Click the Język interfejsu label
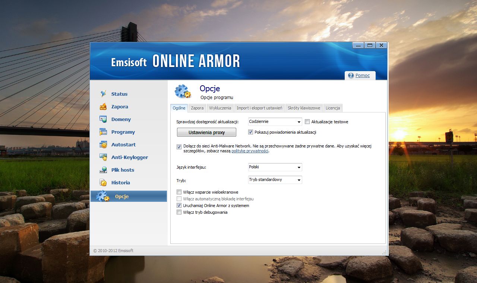The width and height of the screenshot is (477, 283). pyautogui.click(x=191, y=168)
